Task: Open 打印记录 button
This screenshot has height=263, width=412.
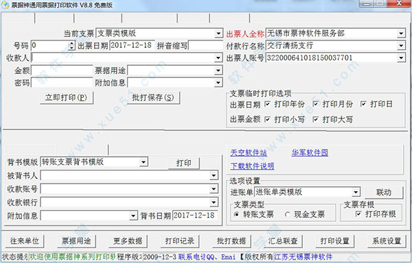Action: pos(179,240)
